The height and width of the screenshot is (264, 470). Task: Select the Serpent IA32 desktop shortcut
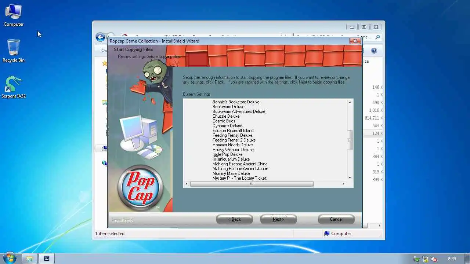14,87
